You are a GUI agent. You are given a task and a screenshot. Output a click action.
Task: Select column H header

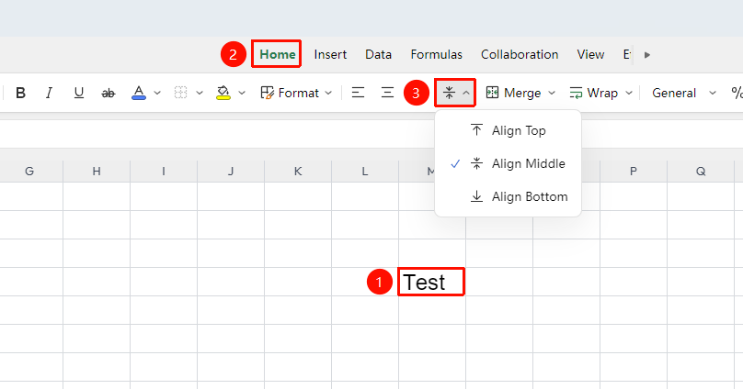pyautogui.click(x=97, y=171)
